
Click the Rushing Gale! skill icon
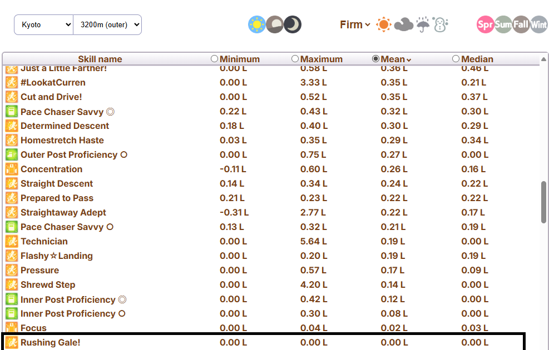[x=12, y=342]
